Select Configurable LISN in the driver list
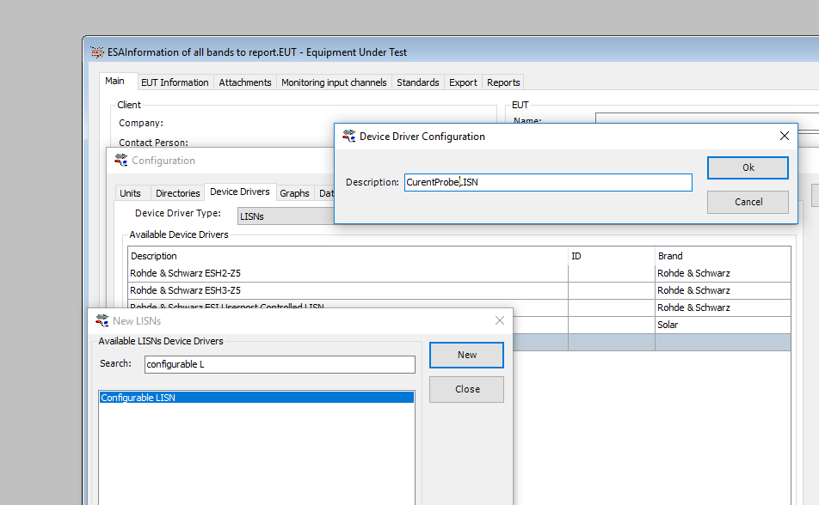 point(256,398)
